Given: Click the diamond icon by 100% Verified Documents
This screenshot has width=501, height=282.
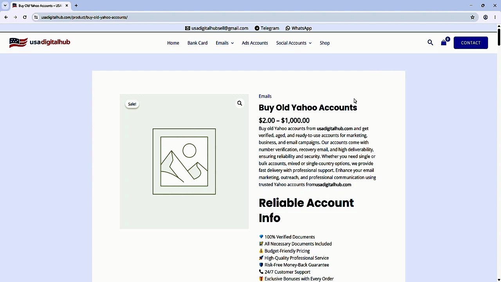Looking at the screenshot, I should pos(261,237).
